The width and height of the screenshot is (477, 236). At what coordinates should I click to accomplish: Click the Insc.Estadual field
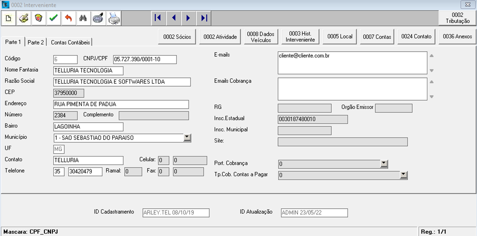(313, 119)
